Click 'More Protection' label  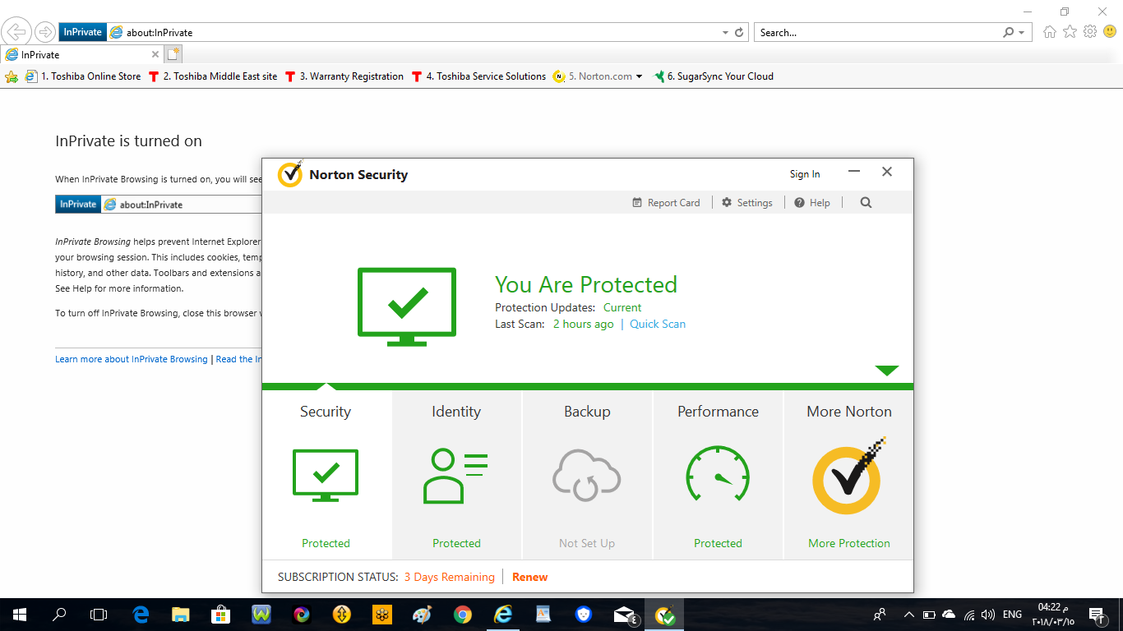[849, 543]
